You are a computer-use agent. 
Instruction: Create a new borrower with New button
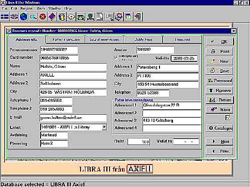pyautogui.click(x=219, y=61)
